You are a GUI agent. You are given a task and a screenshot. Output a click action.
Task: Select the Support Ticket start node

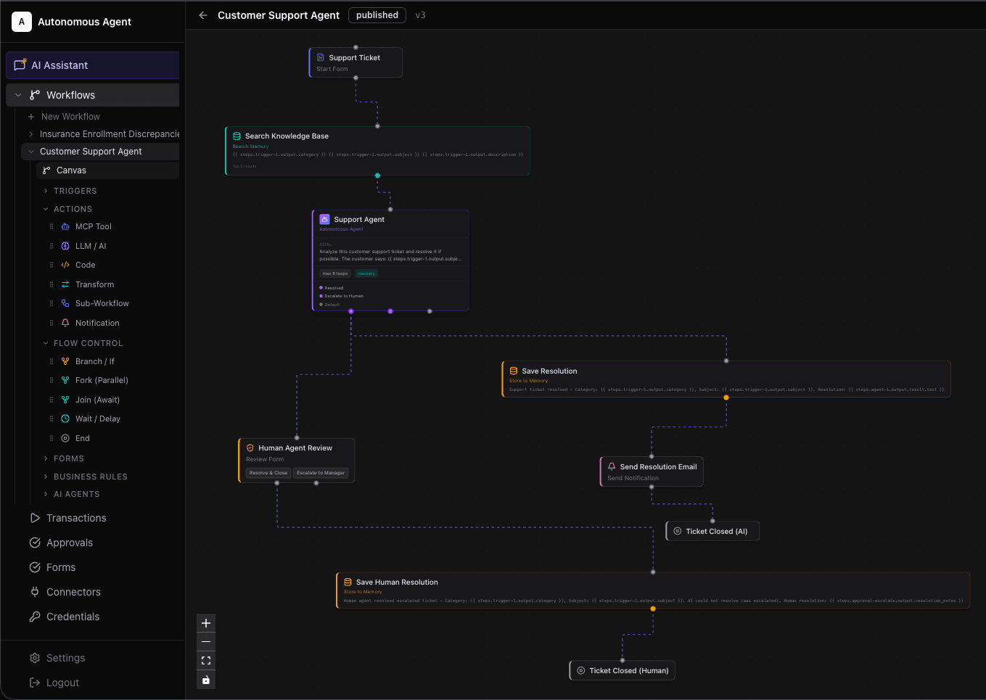pyautogui.click(x=356, y=62)
